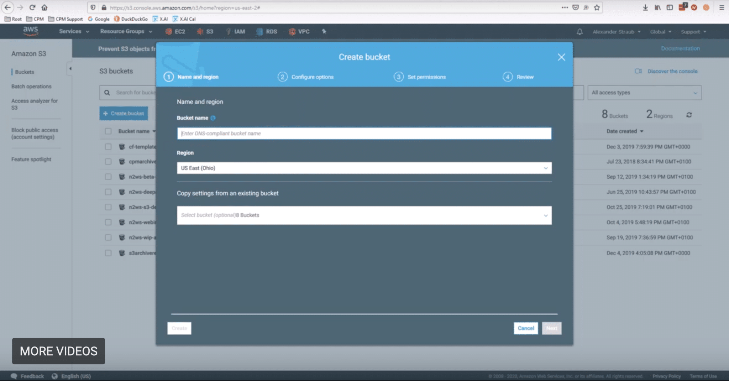The width and height of the screenshot is (729, 381).
Task: Open Block public access account settings
Action: [x=35, y=134]
